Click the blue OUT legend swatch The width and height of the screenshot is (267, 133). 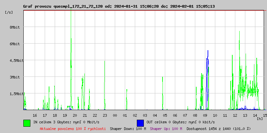tap(140, 123)
